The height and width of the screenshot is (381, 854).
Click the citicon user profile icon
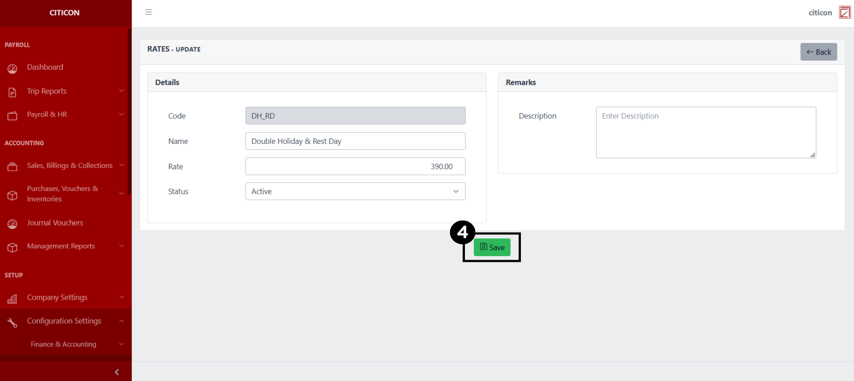(845, 13)
